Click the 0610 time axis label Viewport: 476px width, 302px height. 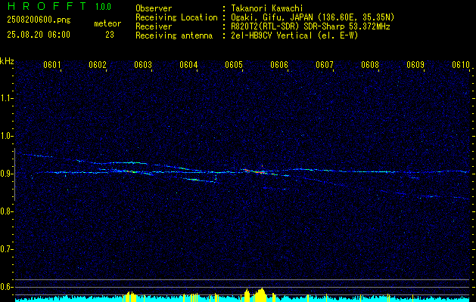(461, 65)
